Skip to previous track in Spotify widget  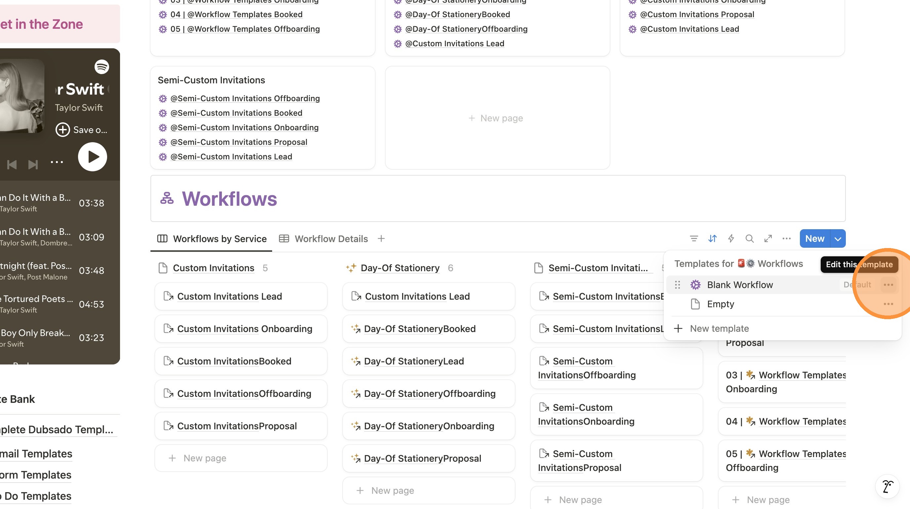(12, 165)
